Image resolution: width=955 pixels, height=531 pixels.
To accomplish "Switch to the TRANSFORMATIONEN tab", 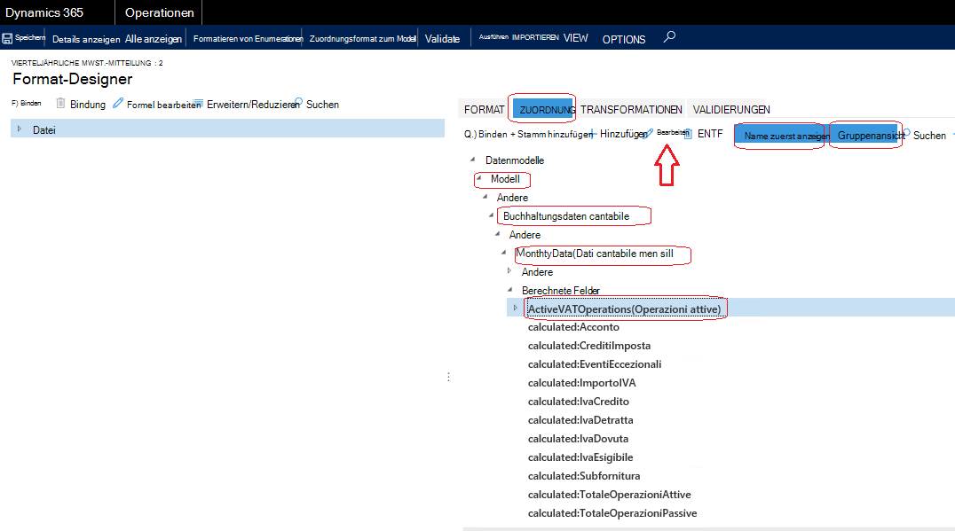I will tap(631, 110).
